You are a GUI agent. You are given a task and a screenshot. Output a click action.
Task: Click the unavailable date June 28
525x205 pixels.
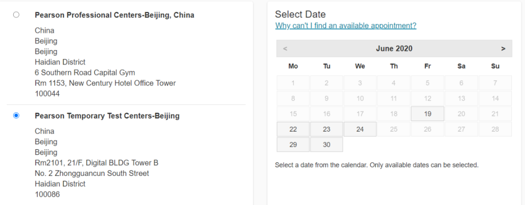tap(495, 129)
